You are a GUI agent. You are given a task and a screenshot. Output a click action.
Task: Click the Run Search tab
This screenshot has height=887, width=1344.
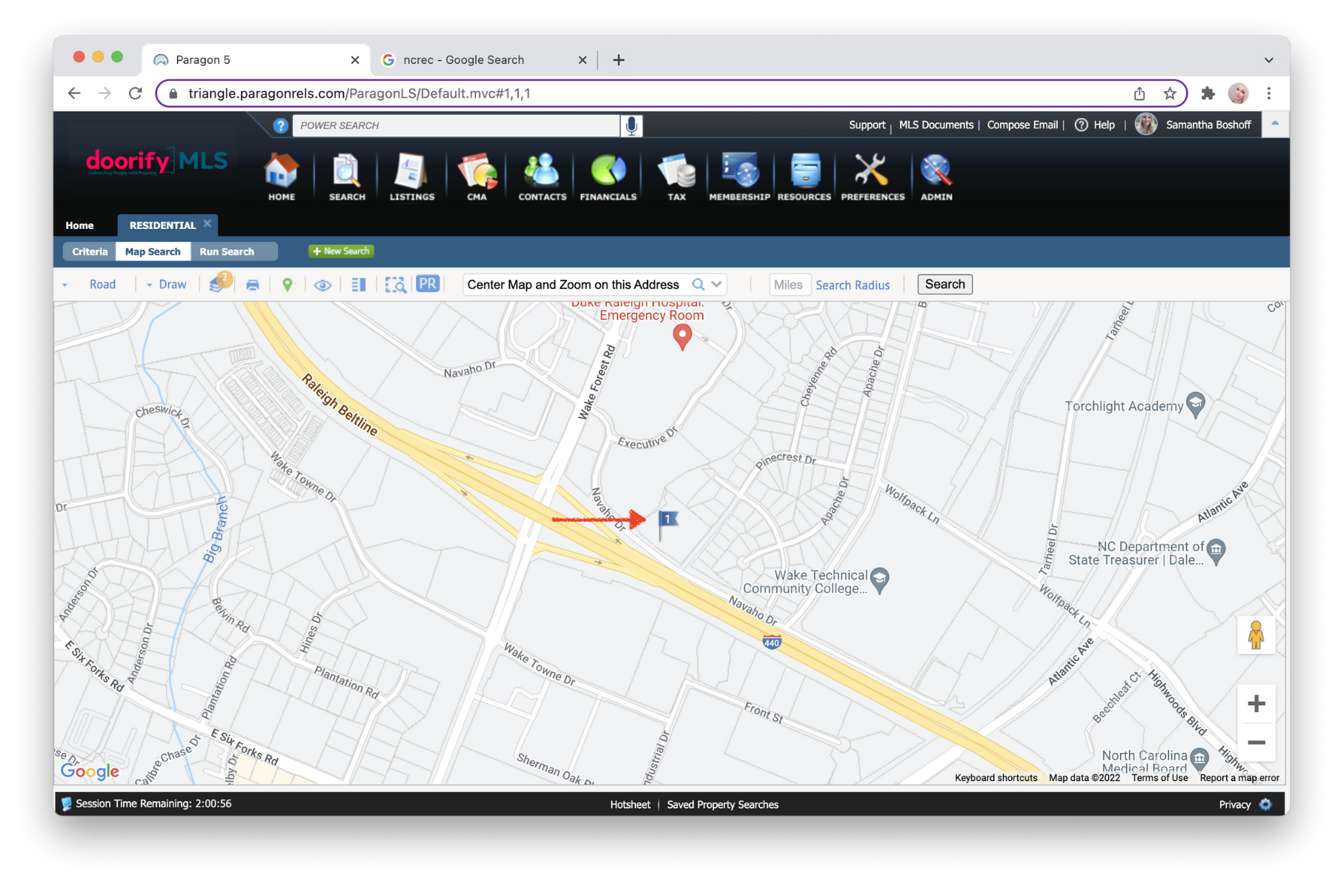coord(227,252)
